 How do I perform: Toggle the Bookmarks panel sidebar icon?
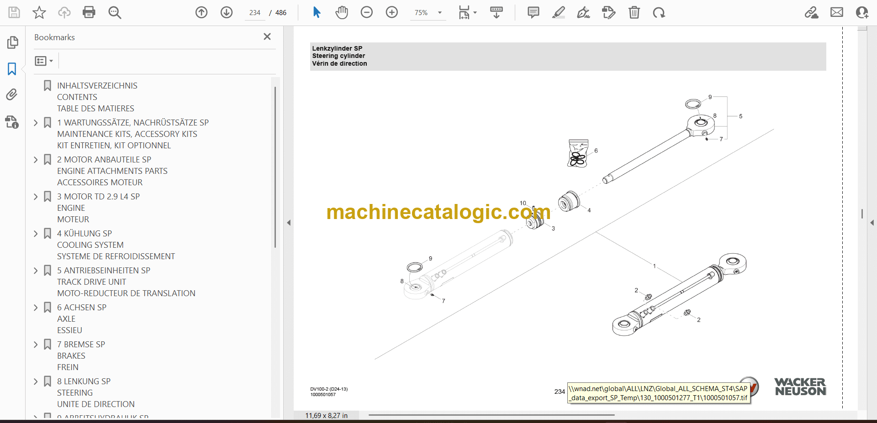(x=12, y=69)
